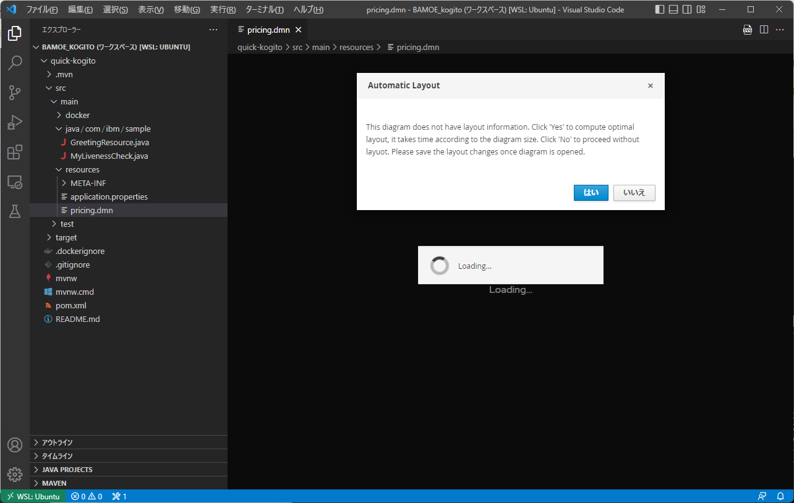
Task: Collapse the BAMOE_KOGITO workspace section
Action: click(x=129, y=47)
